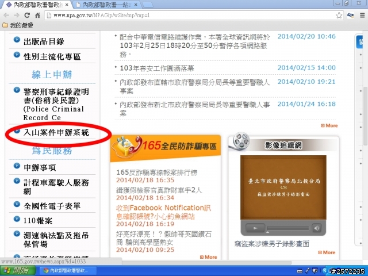Open 165反詐騙專線報案排行榜 article
This screenshot has height=276, width=368.
(x=157, y=172)
